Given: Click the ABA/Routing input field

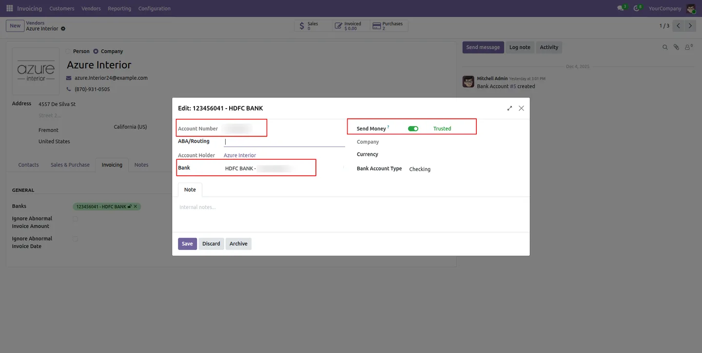Looking at the screenshot, I should 284,142.
